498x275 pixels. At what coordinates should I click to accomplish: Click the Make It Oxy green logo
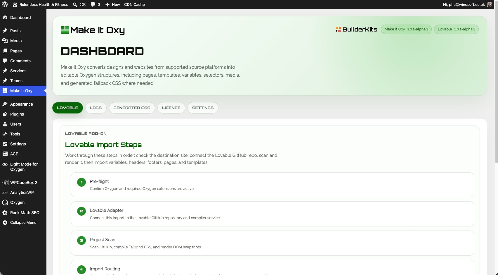tap(93, 30)
